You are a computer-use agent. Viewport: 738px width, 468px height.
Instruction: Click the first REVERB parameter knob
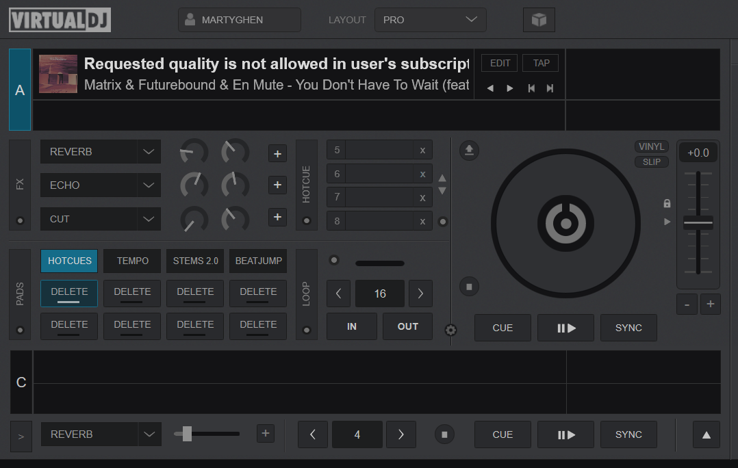pos(194,153)
